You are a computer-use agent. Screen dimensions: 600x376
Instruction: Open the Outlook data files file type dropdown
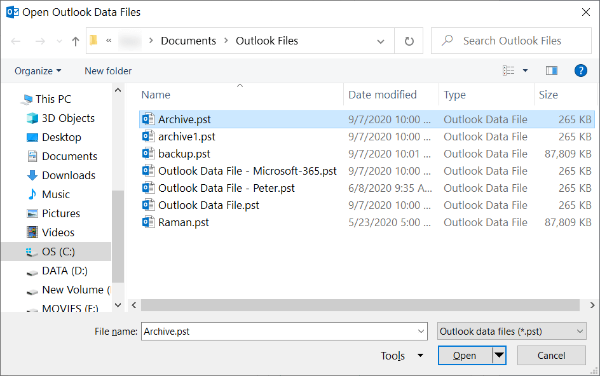(x=512, y=331)
